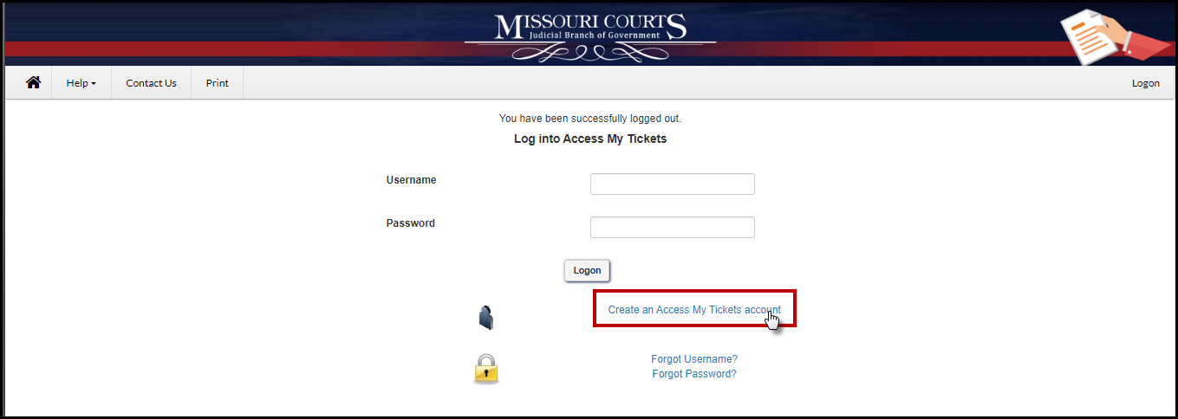The height and width of the screenshot is (419, 1178).
Task: Click Logon link in top-right navigation
Action: 1145,83
